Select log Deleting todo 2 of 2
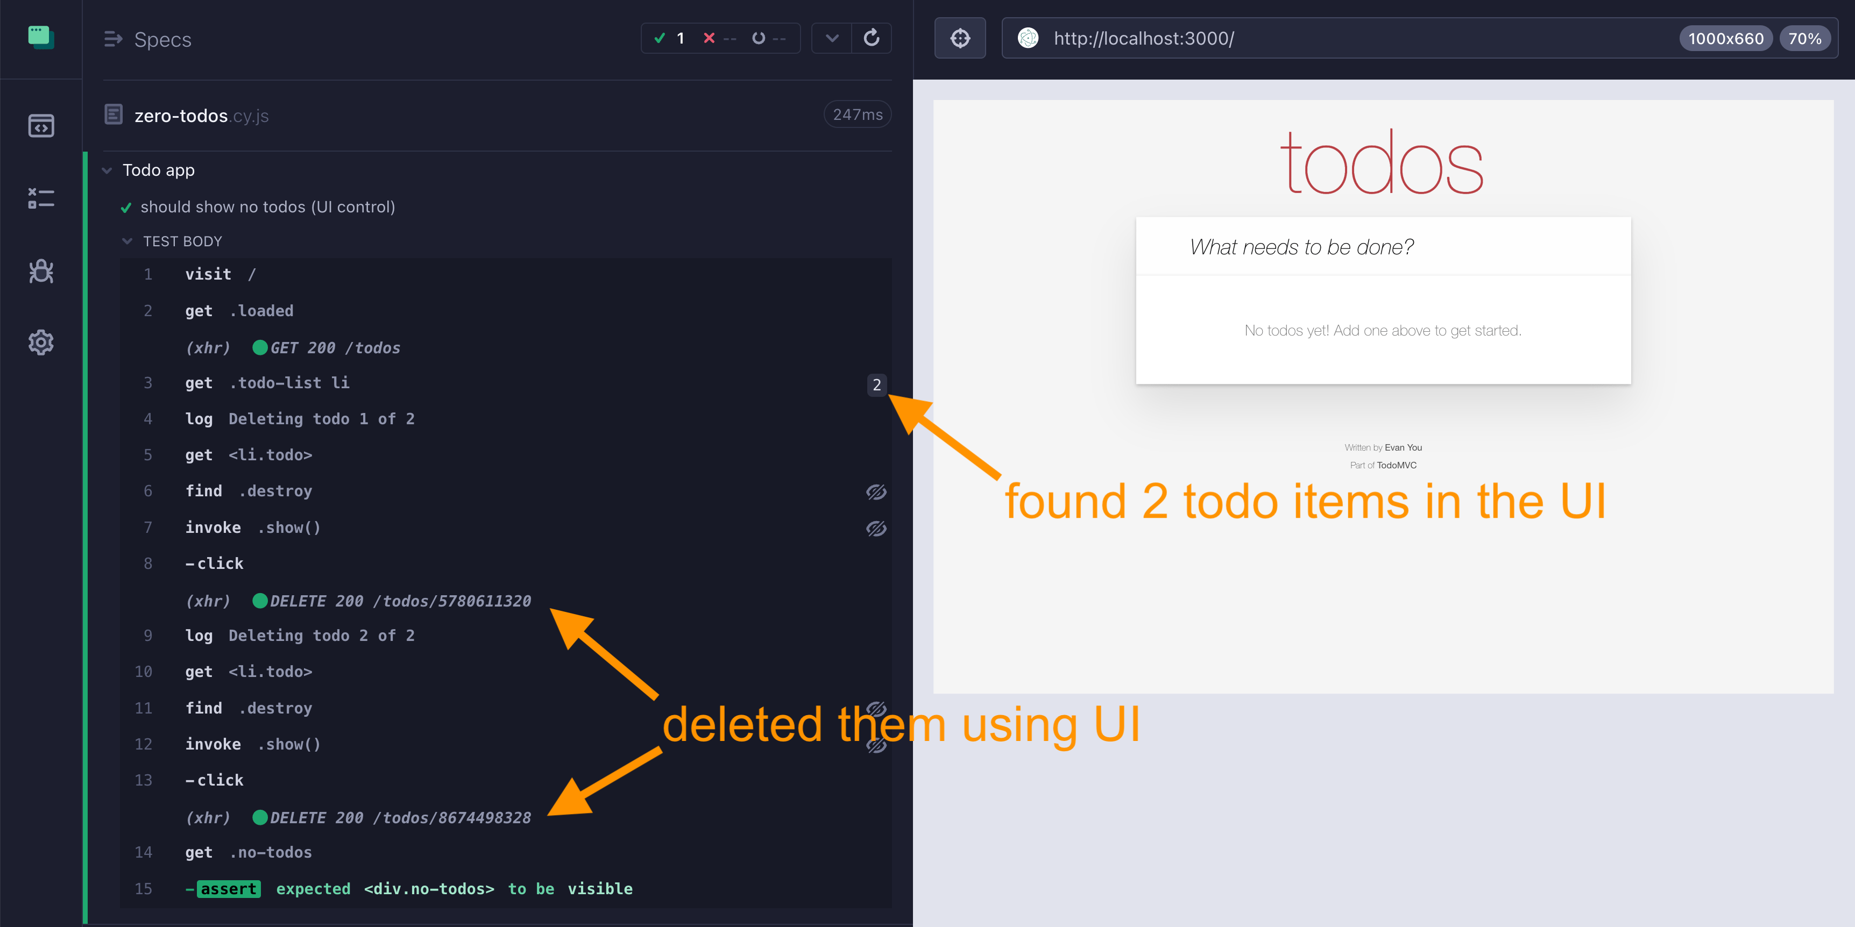 click(x=506, y=636)
